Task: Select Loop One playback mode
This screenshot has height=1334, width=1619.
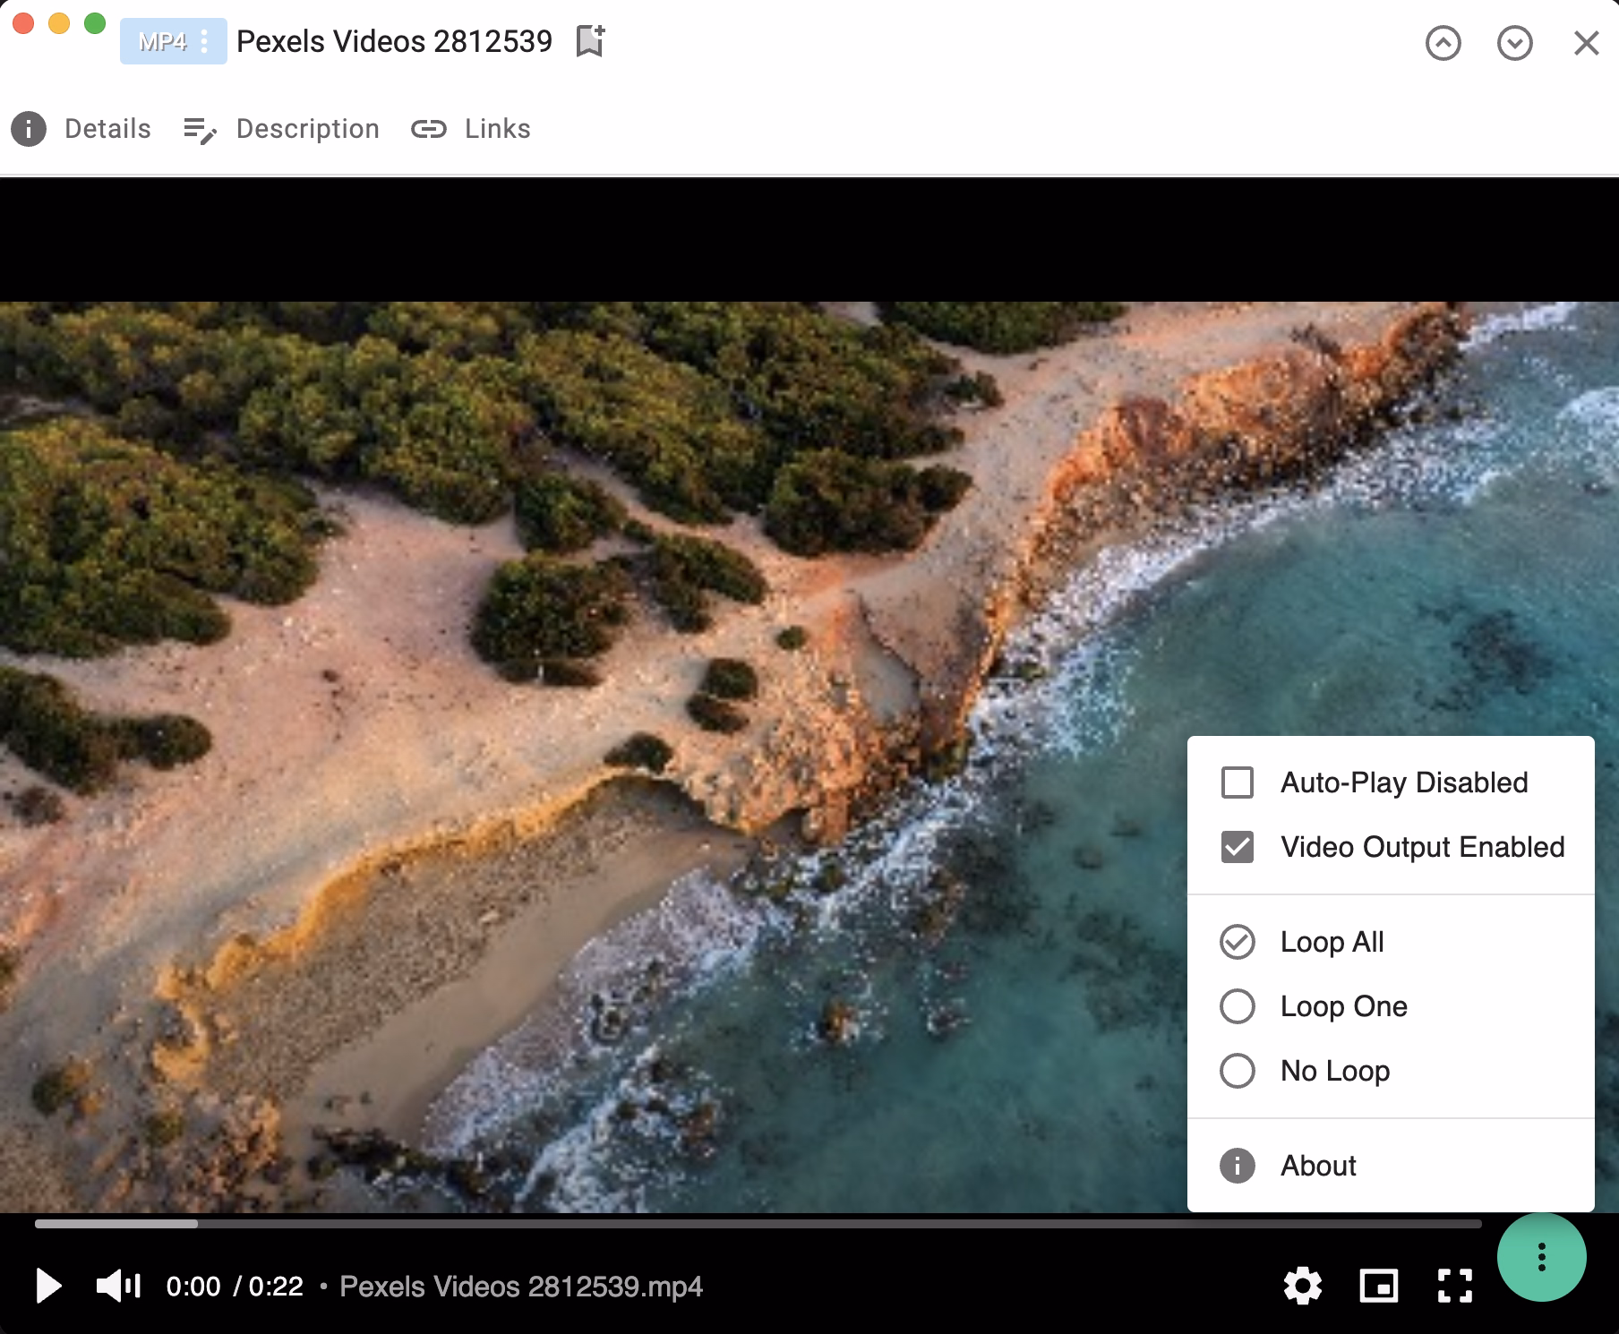Action: 1238,1006
